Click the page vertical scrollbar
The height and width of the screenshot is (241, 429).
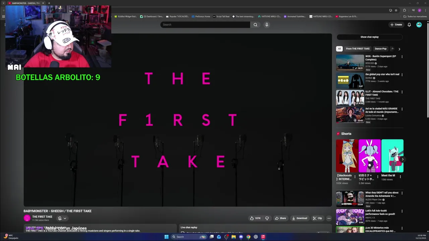click(427, 71)
